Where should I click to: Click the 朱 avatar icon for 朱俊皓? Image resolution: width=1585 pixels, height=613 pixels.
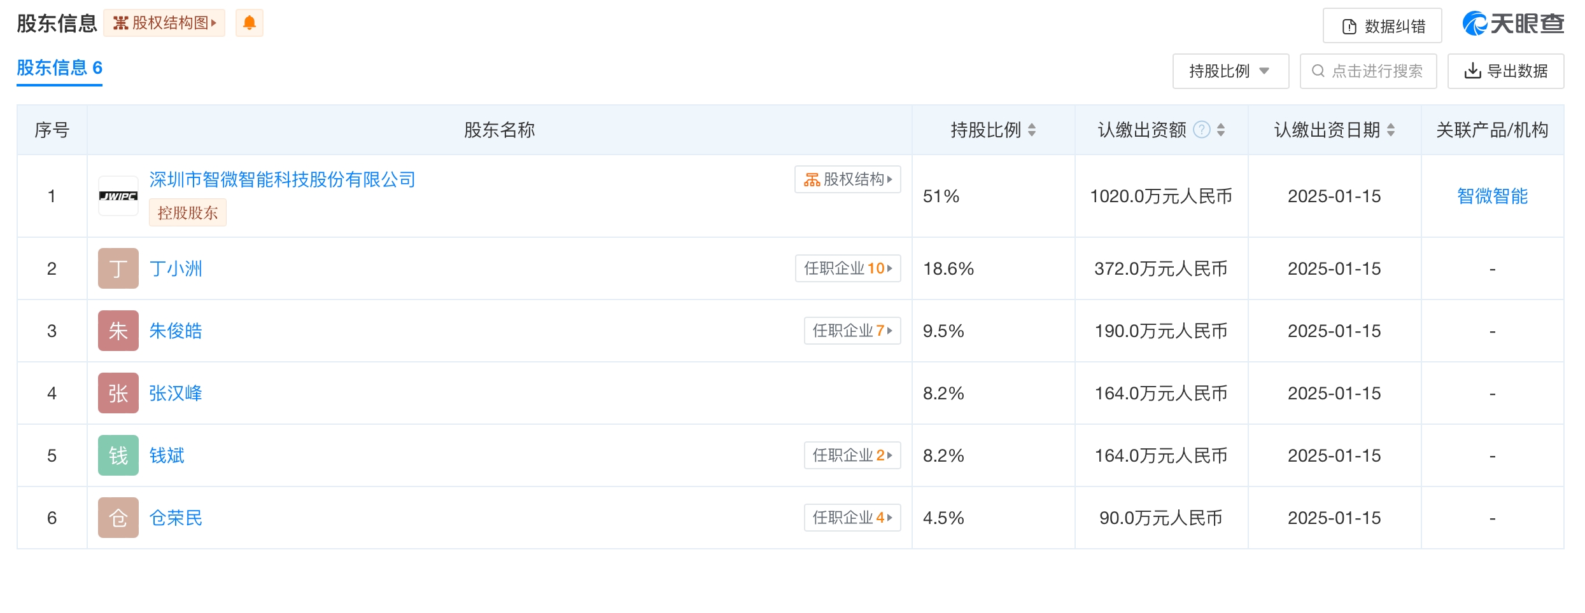click(118, 331)
